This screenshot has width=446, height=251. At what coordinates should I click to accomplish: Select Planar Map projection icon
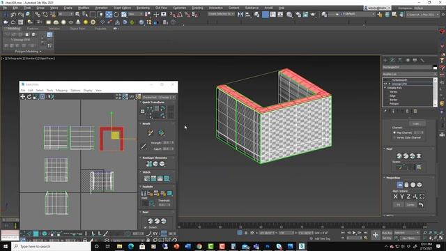400,185
